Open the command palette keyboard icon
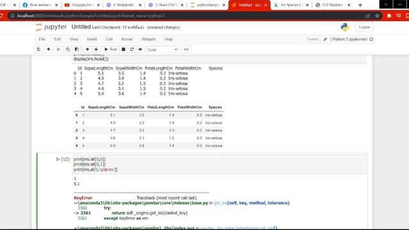The image size is (409, 230). click(x=186, y=49)
